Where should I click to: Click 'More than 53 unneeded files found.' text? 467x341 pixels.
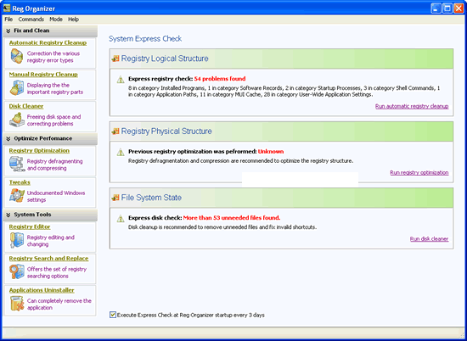232,218
